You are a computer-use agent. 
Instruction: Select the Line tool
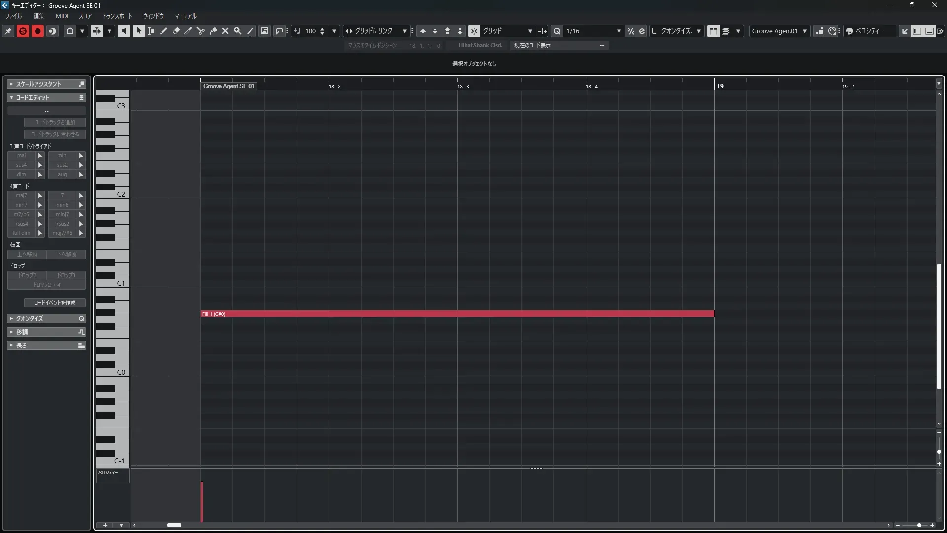point(250,31)
